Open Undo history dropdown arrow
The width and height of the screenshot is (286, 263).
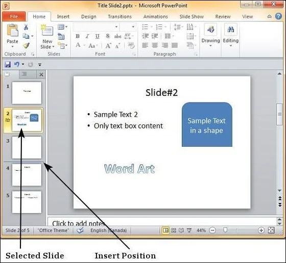coord(23,64)
